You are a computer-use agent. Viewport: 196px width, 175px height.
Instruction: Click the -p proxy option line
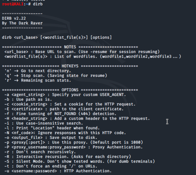pyautogui.click(x=74, y=142)
